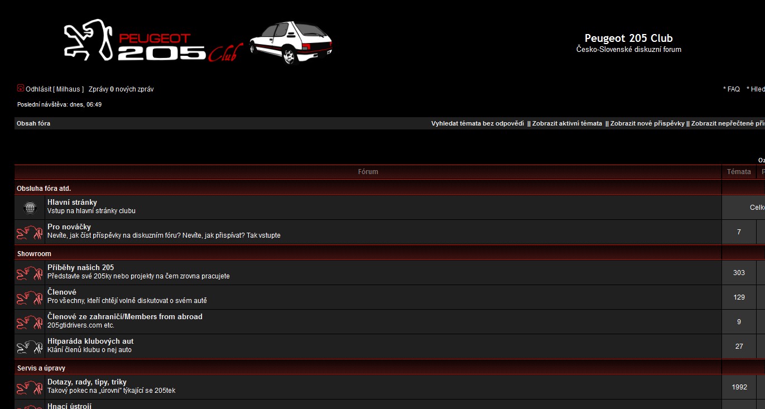Select Zobrazit aktivní témata

pos(567,123)
